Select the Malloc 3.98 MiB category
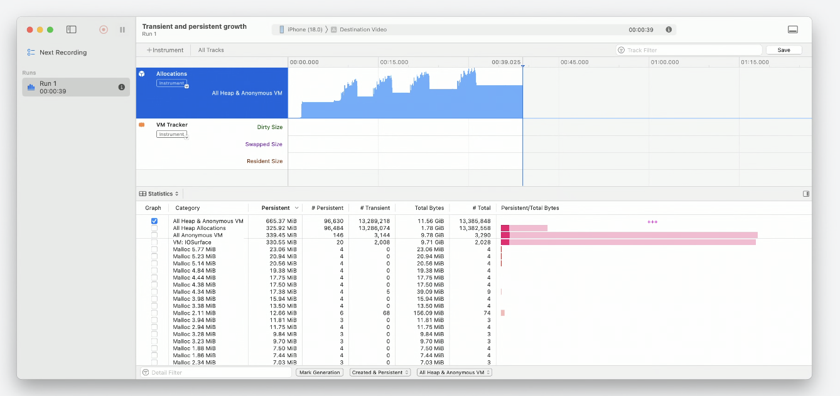 (x=194, y=299)
